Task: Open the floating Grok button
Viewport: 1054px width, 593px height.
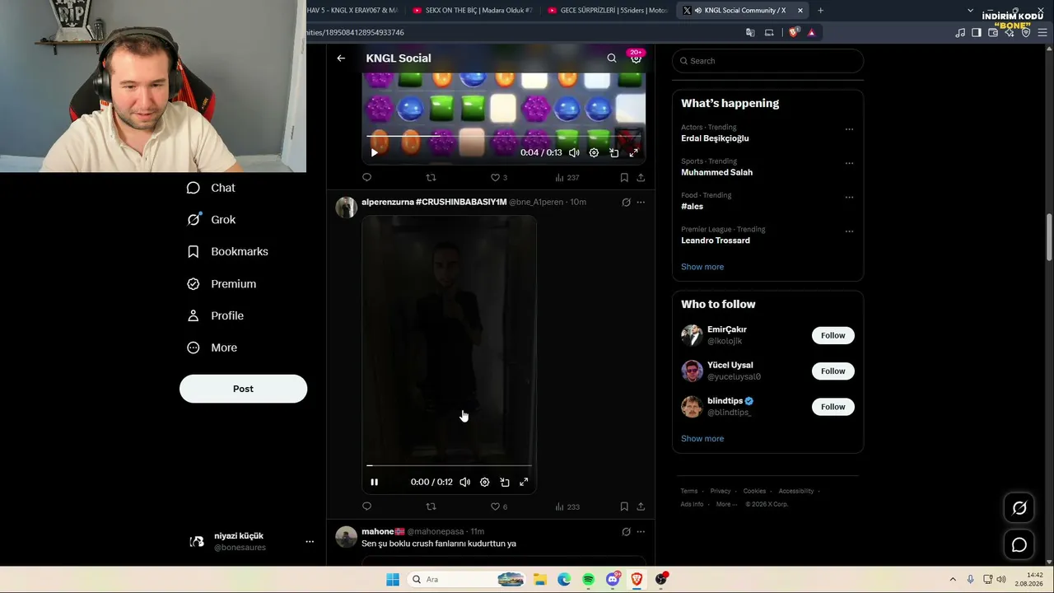Action: [x=1019, y=508]
